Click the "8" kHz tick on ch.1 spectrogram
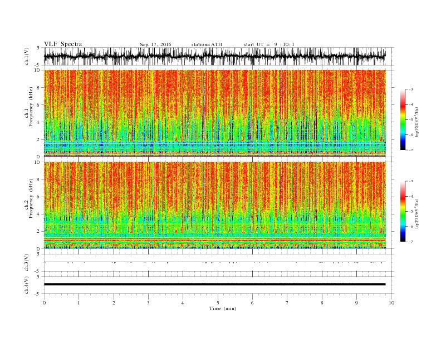 tap(38, 88)
